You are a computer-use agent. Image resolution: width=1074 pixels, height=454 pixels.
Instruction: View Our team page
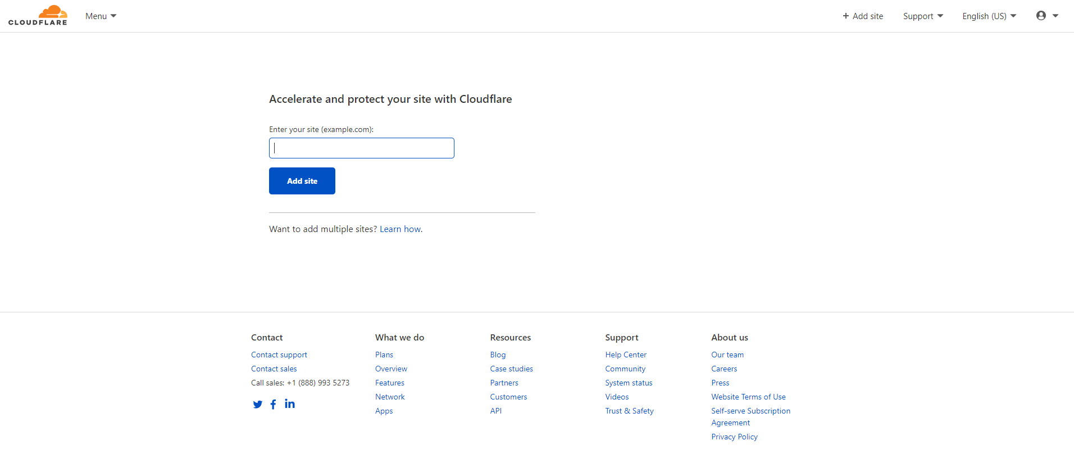pyautogui.click(x=727, y=355)
